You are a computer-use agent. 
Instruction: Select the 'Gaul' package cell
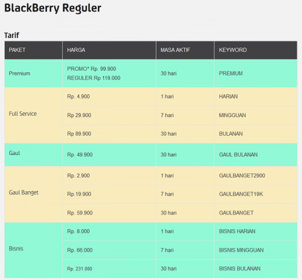point(33,154)
